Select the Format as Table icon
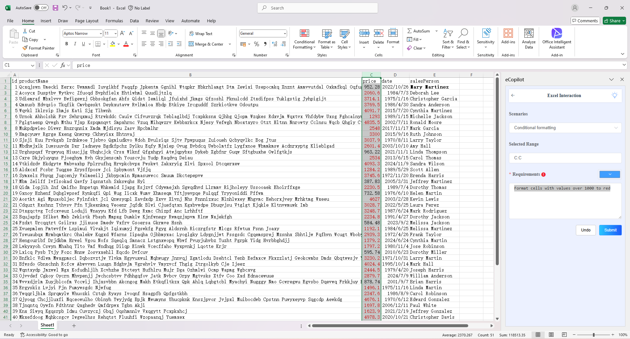 (326, 39)
